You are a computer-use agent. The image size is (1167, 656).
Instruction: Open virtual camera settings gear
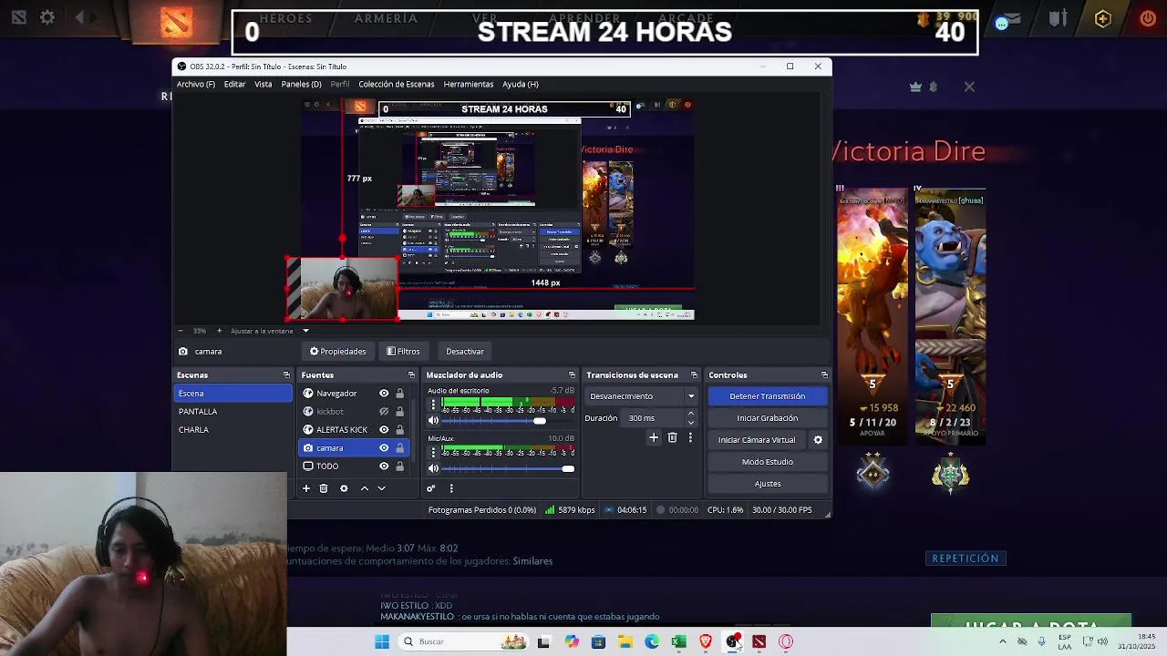click(x=818, y=440)
